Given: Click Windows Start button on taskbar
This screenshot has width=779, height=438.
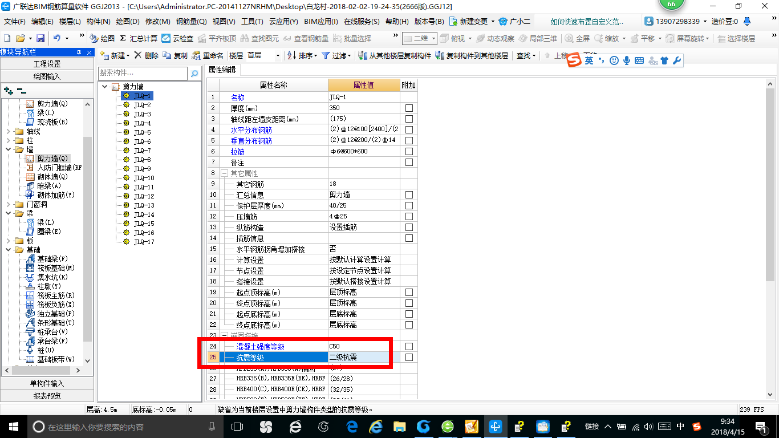Looking at the screenshot, I should pos(13,426).
